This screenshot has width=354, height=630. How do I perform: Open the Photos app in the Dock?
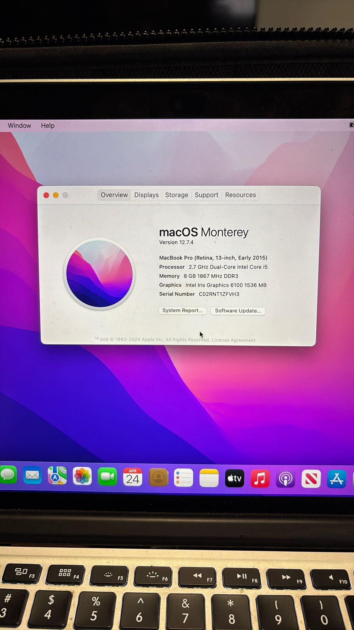point(82,476)
